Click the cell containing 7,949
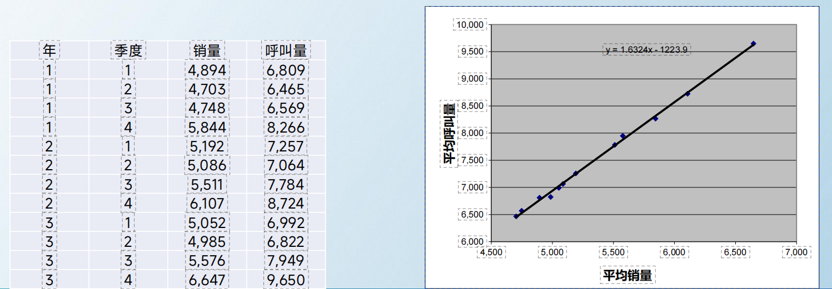This screenshot has height=289, width=832. [x=286, y=261]
